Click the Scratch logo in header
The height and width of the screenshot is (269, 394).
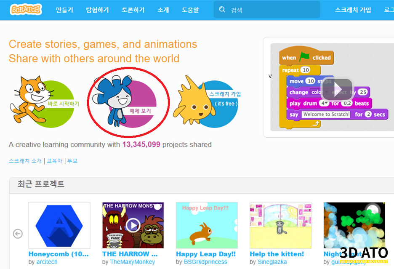pyautogui.click(x=26, y=10)
